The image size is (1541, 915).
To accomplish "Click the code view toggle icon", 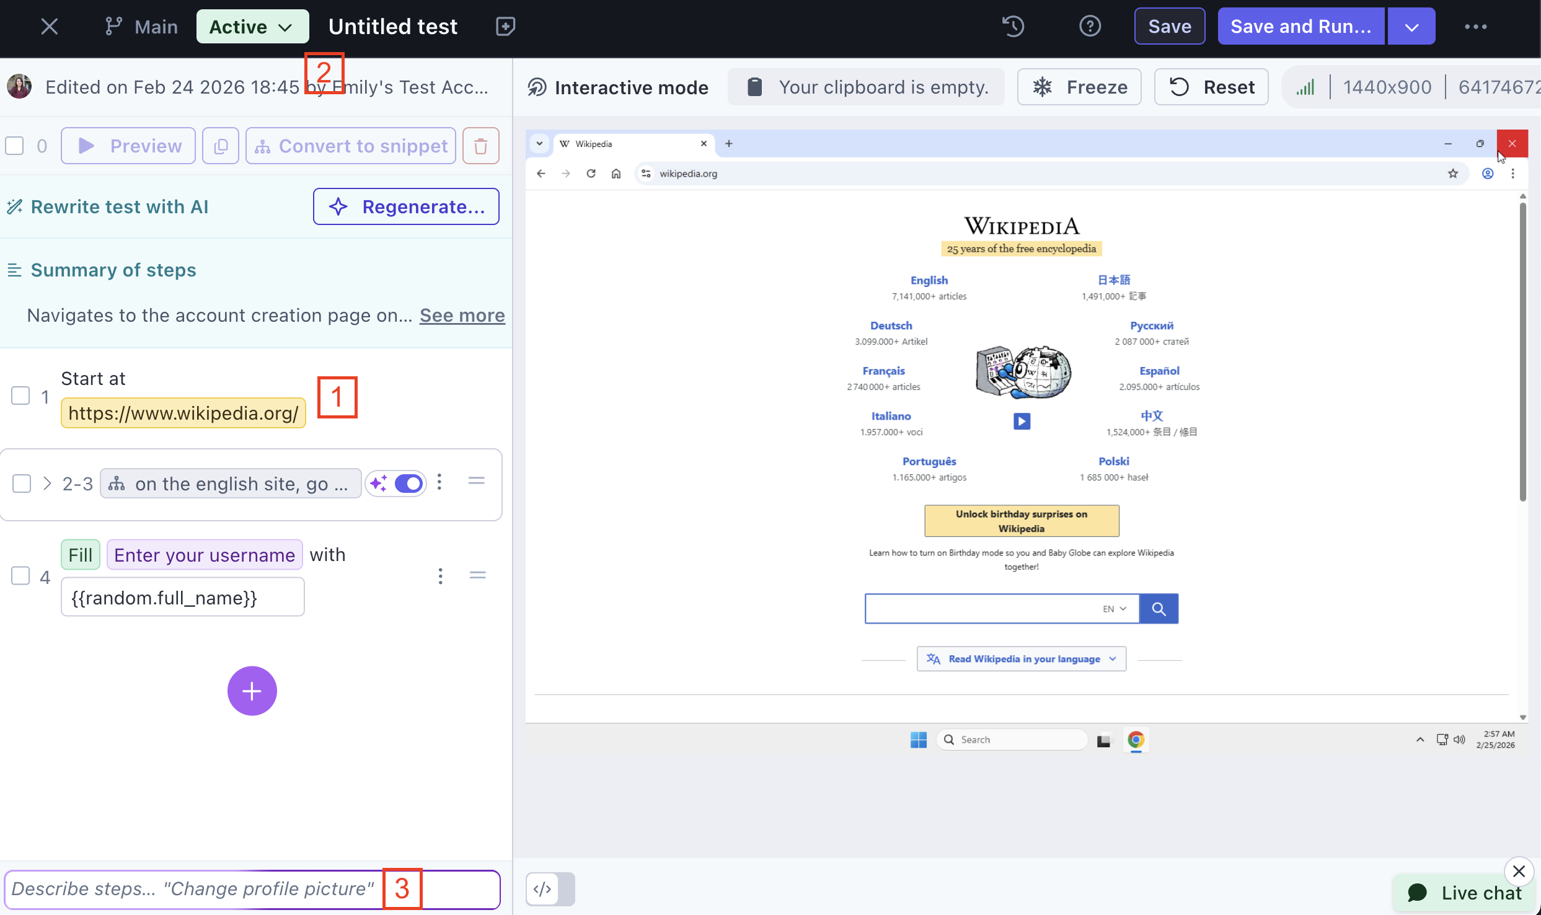I will point(542,889).
